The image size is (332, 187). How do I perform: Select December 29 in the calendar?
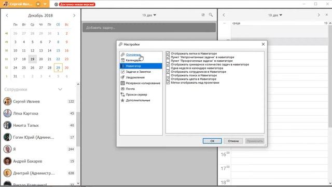(x=58, y=68)
